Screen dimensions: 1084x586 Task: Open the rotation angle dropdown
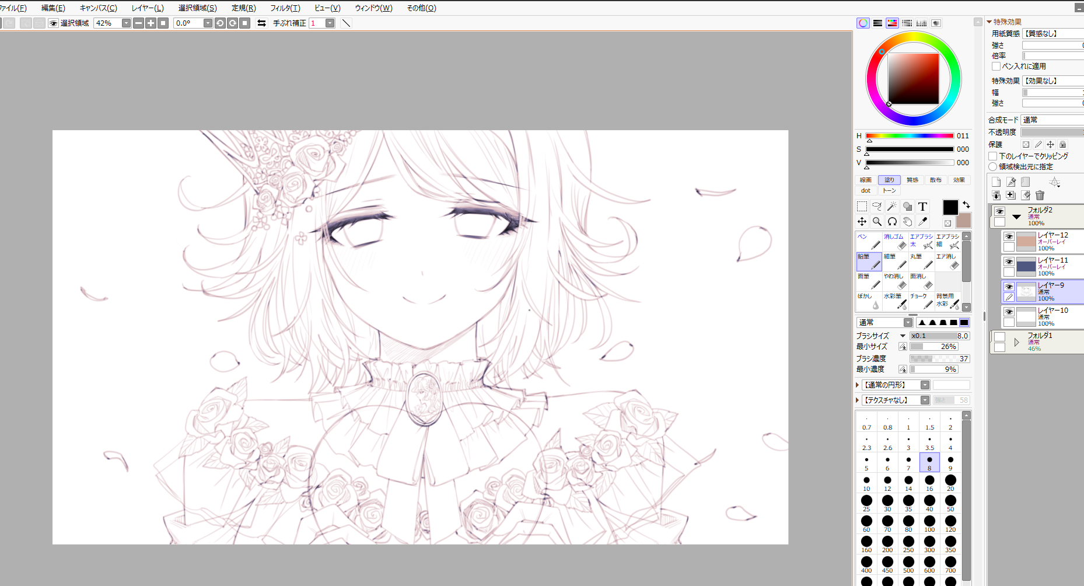tap(208, 23)
